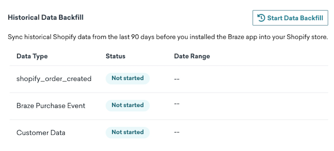Select the Braze Purchase Event row label

coord(51,105)
